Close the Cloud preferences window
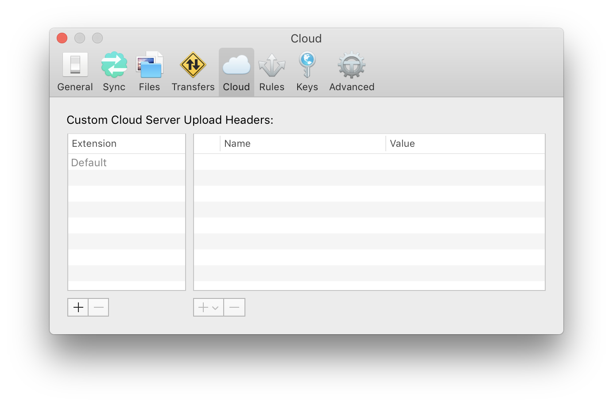This screenshot has width=613, height=405. coord(62,38)
